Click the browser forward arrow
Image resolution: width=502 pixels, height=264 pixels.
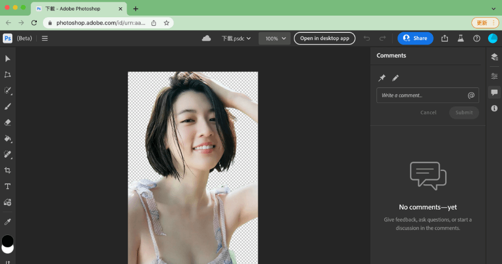(21, 23)
